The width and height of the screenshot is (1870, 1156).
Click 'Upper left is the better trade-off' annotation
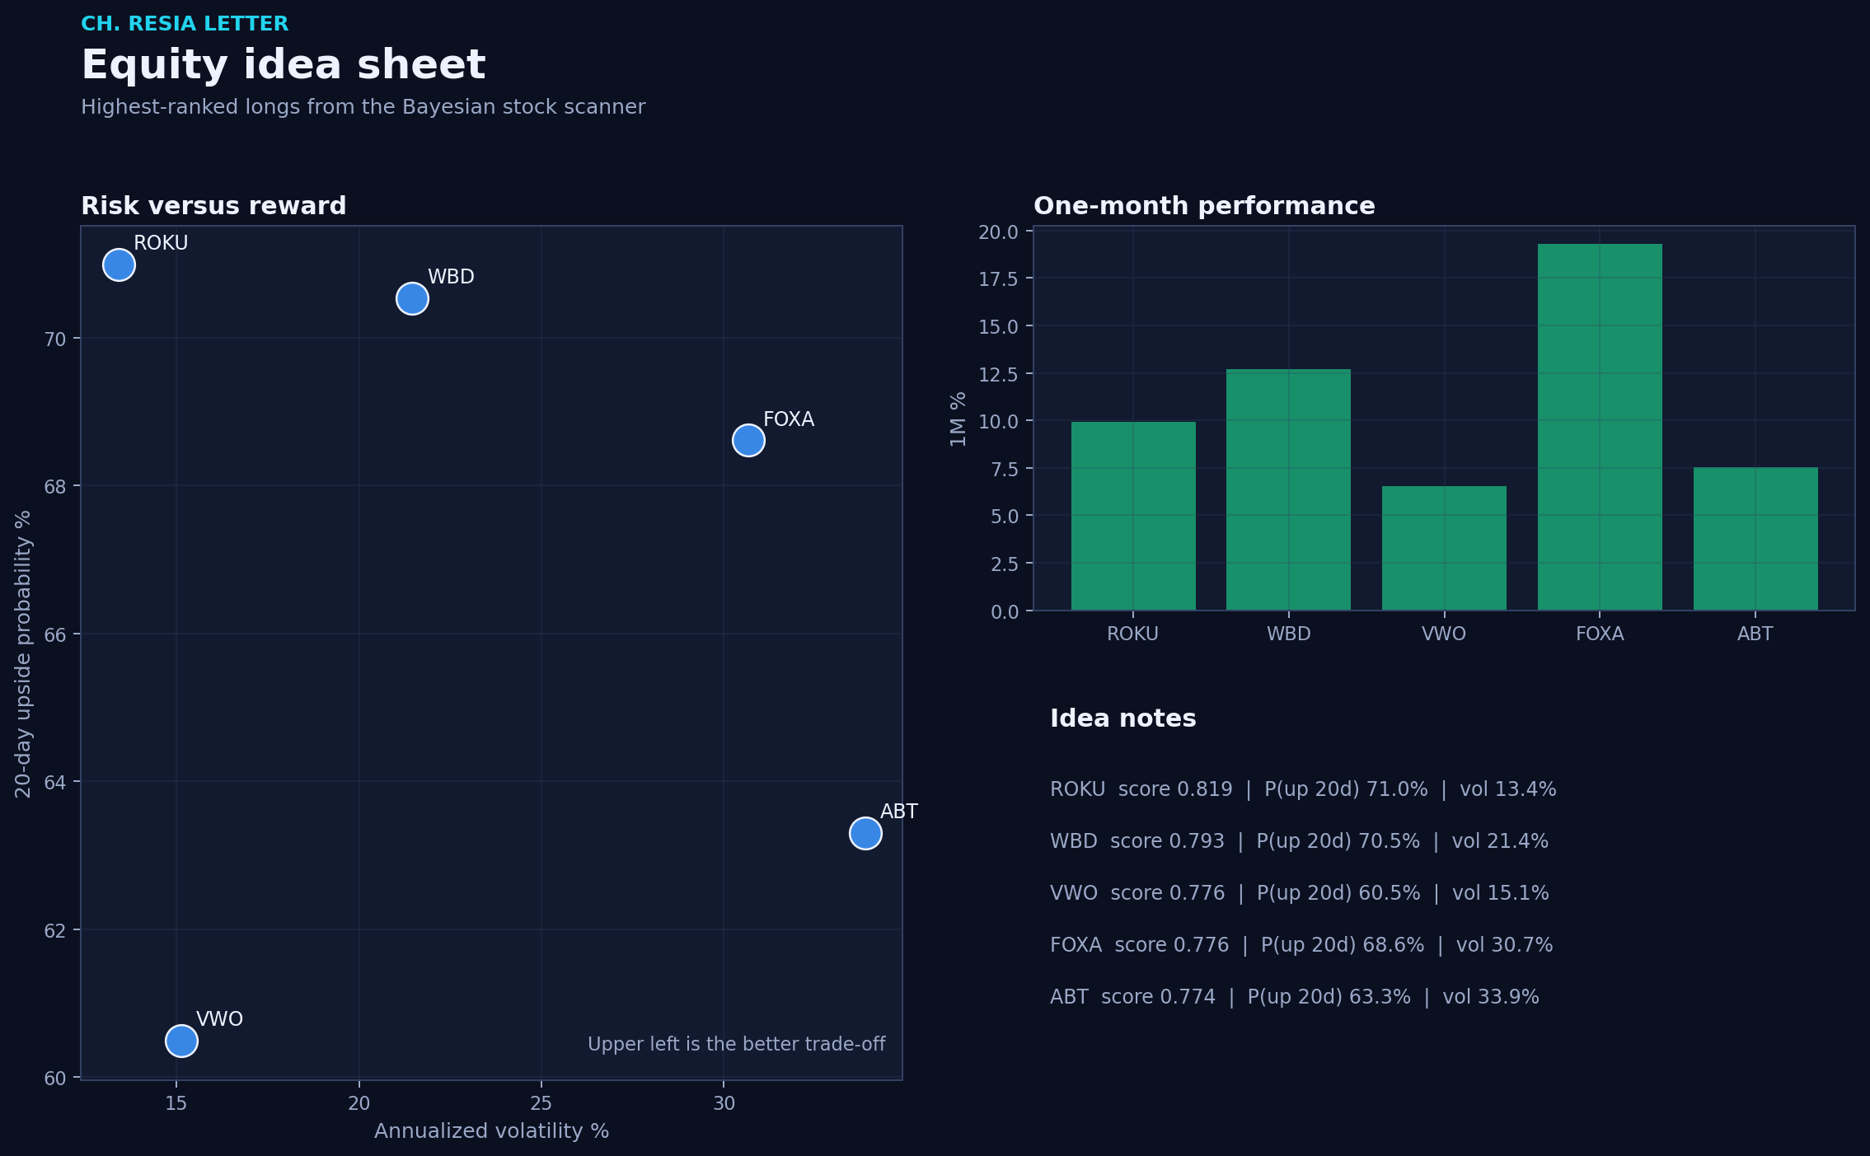pyautogui.click(x=737, y=1045)
